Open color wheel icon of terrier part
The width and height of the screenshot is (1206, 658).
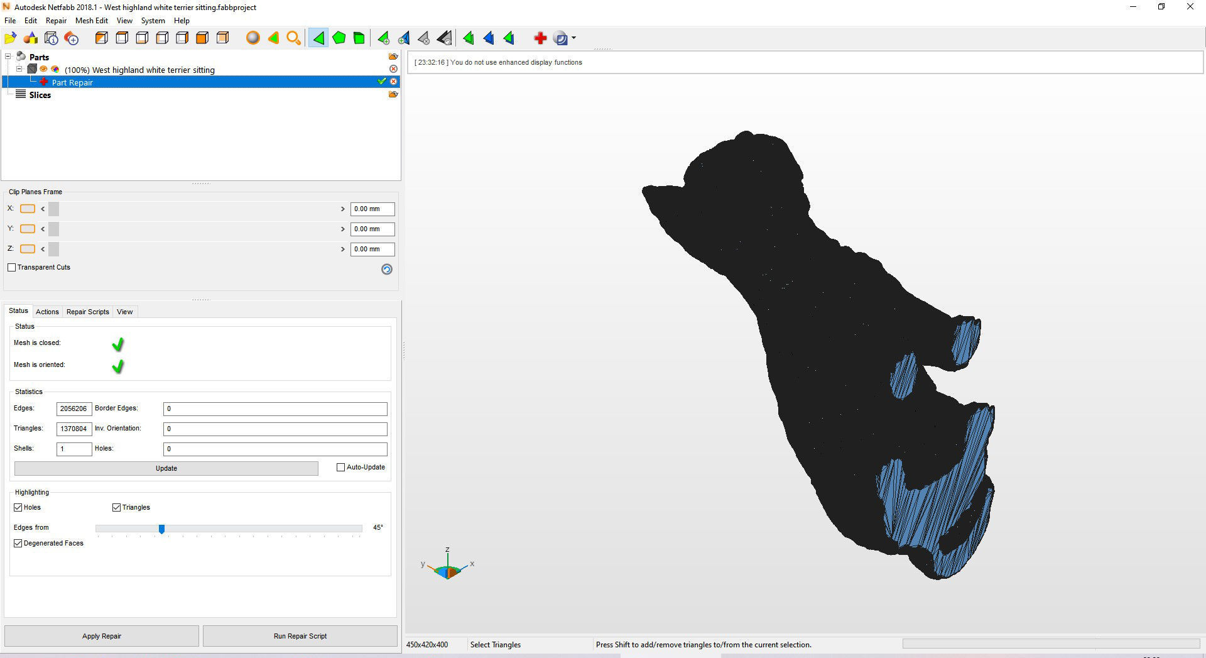[x=55, y=69]
